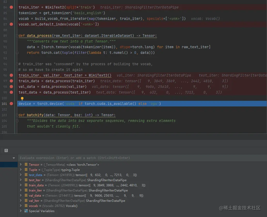267x217 pixels.
Task: Collapse the data_process function fold marker
Action: (17, 36)
